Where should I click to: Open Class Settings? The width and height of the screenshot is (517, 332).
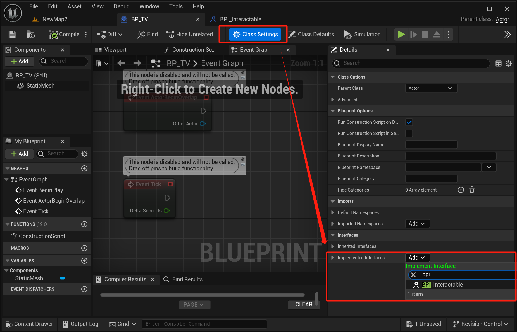click(255, 35)
